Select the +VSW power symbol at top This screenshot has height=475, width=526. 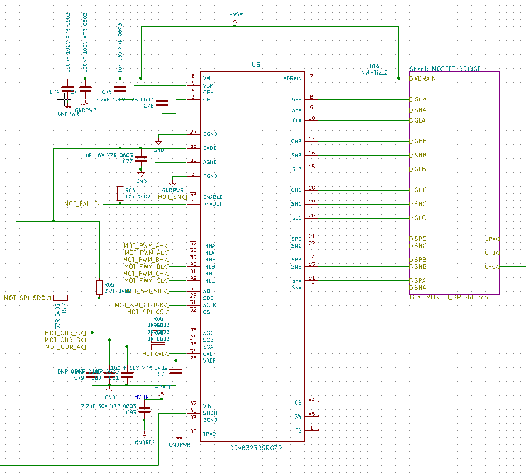(x=235, y=22)
